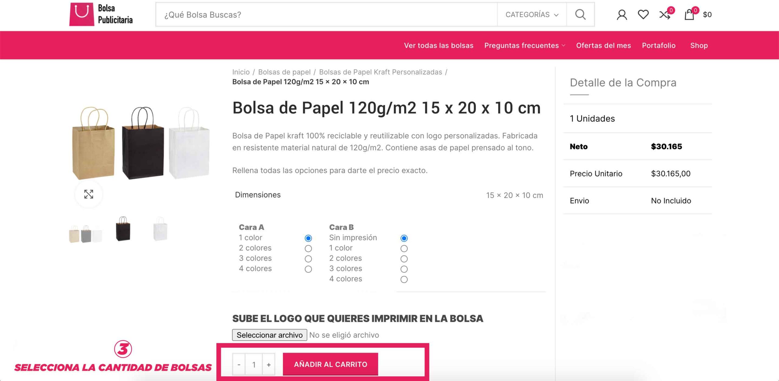The width and height of the screenshot is (779, 381).
Task: Open the shopping cart bag icon
Action: (x=689, y=15)
